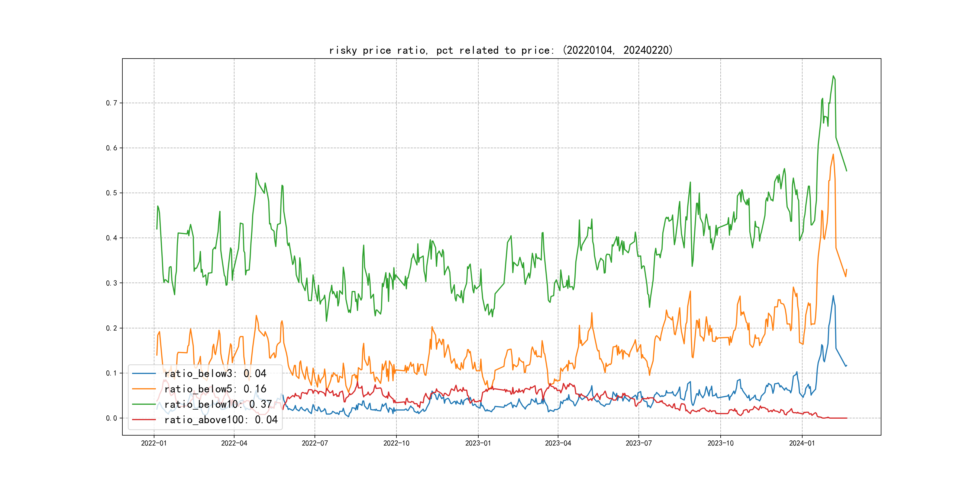Screen dimensions: 979x489
Task: Click the green ratio_below10 legend line swatch
Action: coord(144,404)
